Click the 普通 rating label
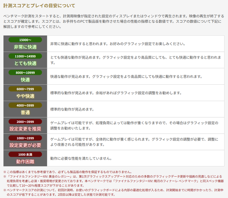Viewport: 228px width, 198px height. click(x=25, y=113)
